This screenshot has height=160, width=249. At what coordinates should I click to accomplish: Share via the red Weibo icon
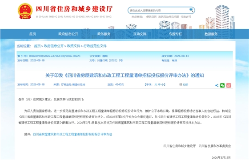pyautogui.click(x=229, y=85)
